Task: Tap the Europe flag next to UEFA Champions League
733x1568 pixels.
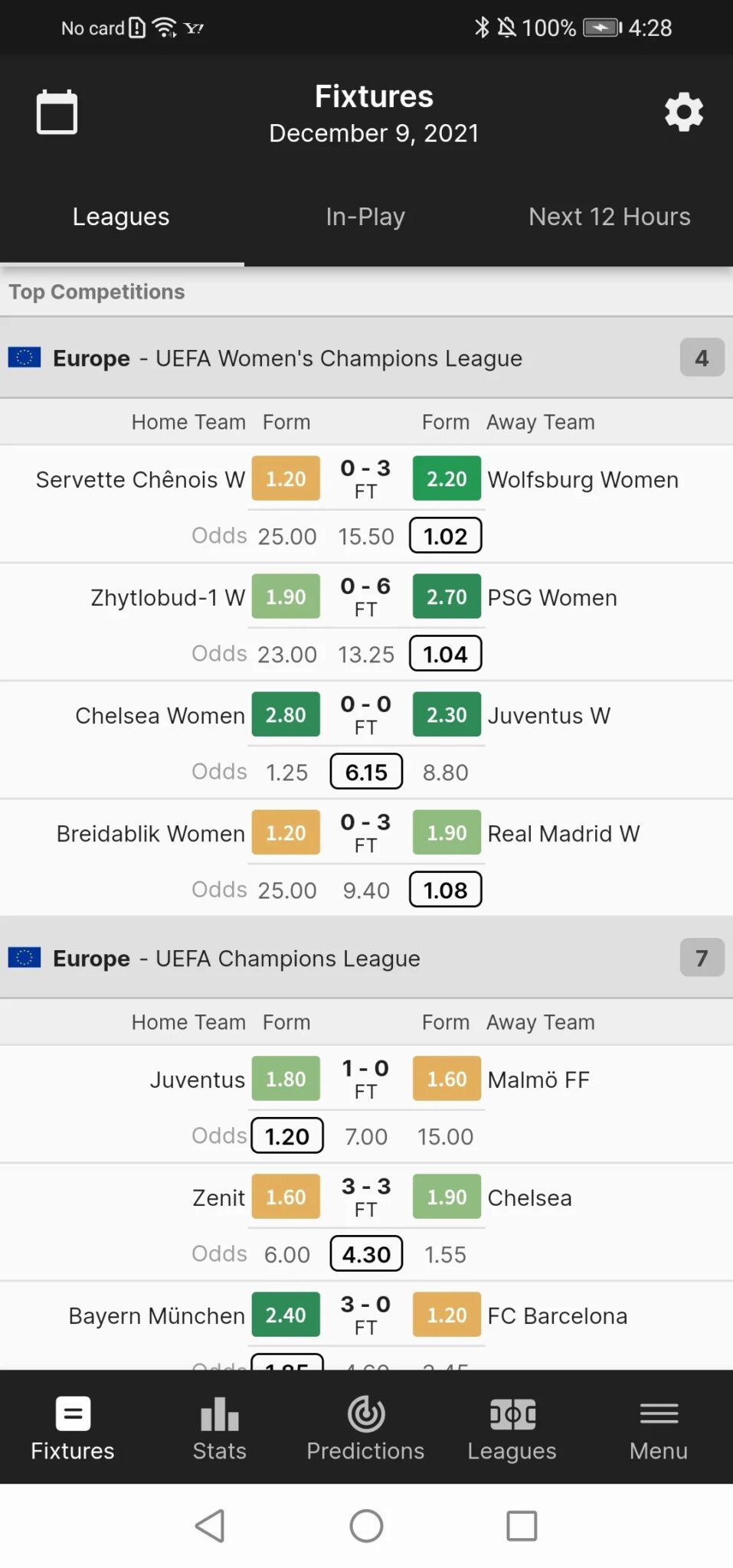Action: [x=27, y=958]
